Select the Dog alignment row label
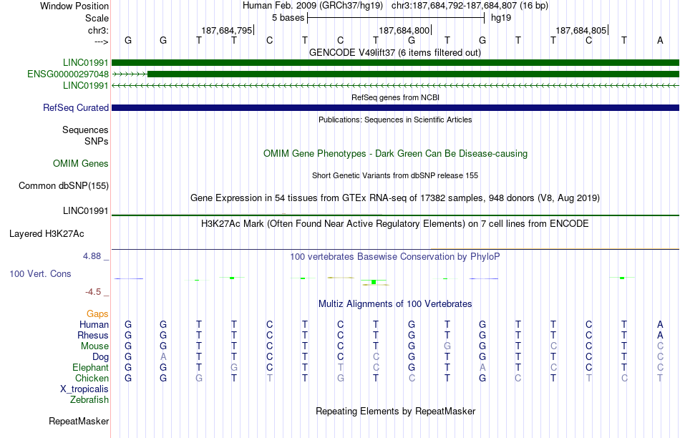Screen dimensions: 680x438 click(100, 357)
